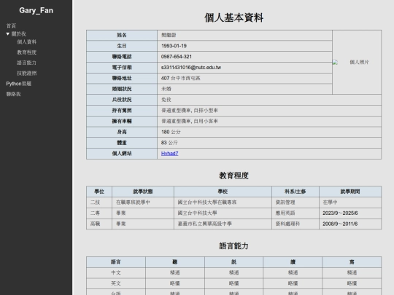Click the 兵役狀況 row label

(x=122, y=100)
